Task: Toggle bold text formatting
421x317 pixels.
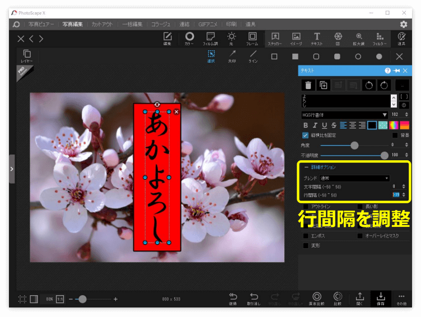Action: click(305, 125)
